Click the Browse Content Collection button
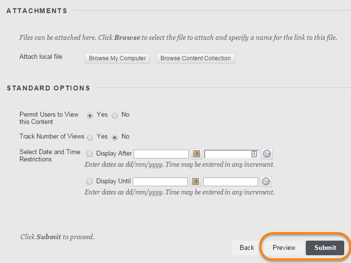Viewport: 351px width, 263px height. coord(195,58)
